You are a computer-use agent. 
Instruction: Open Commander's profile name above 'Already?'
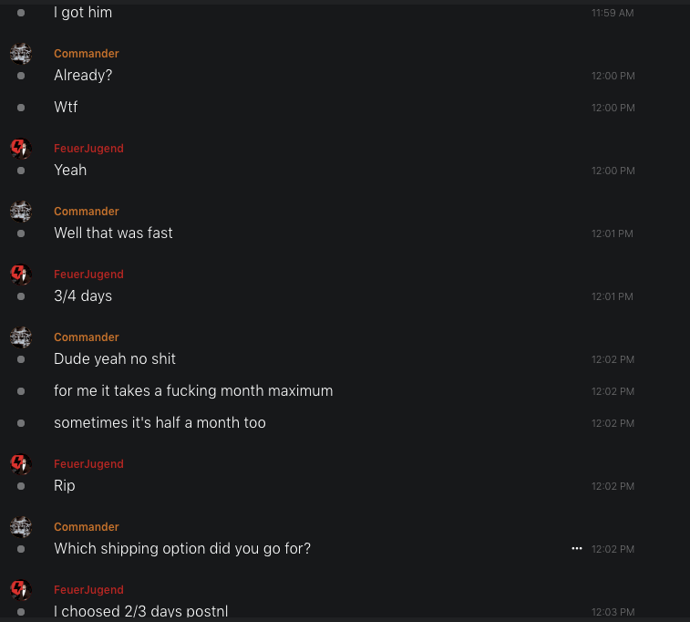tap(87, 54)
